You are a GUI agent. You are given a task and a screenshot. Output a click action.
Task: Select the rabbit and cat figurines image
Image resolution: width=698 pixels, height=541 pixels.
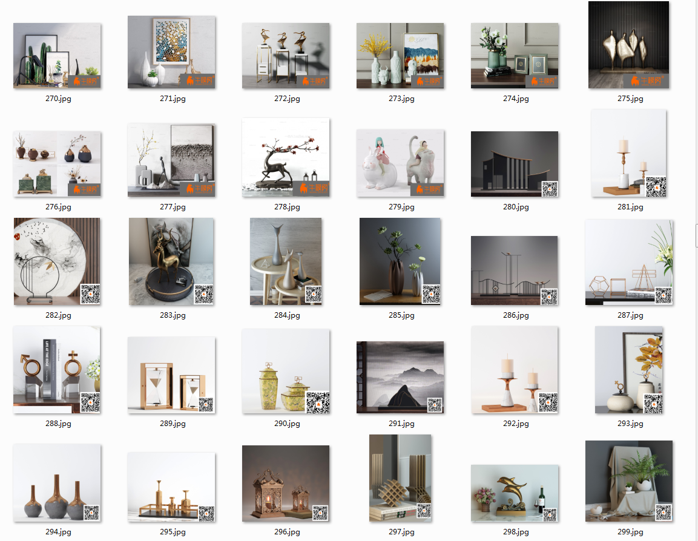[400, 163]
